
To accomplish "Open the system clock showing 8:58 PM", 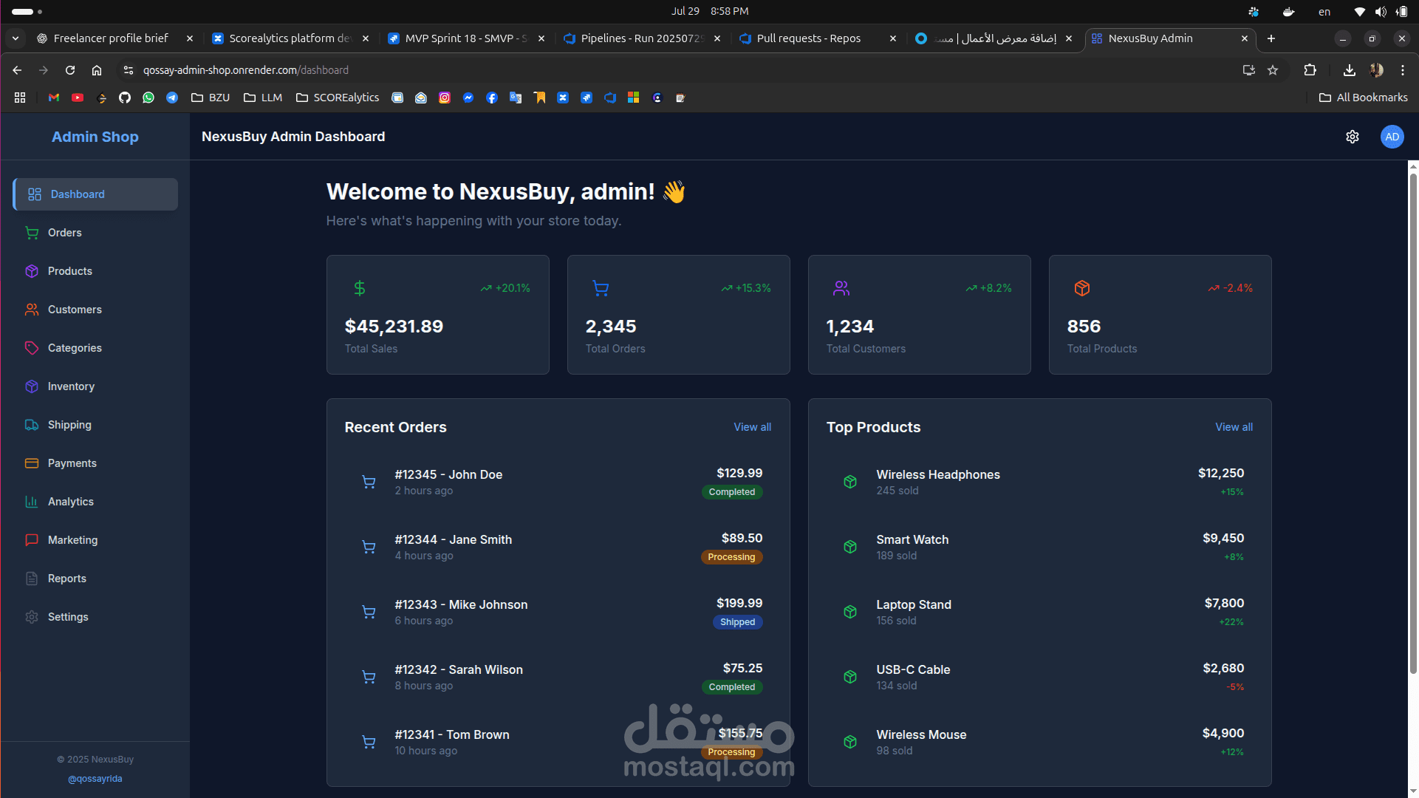I will coord(729,12).
